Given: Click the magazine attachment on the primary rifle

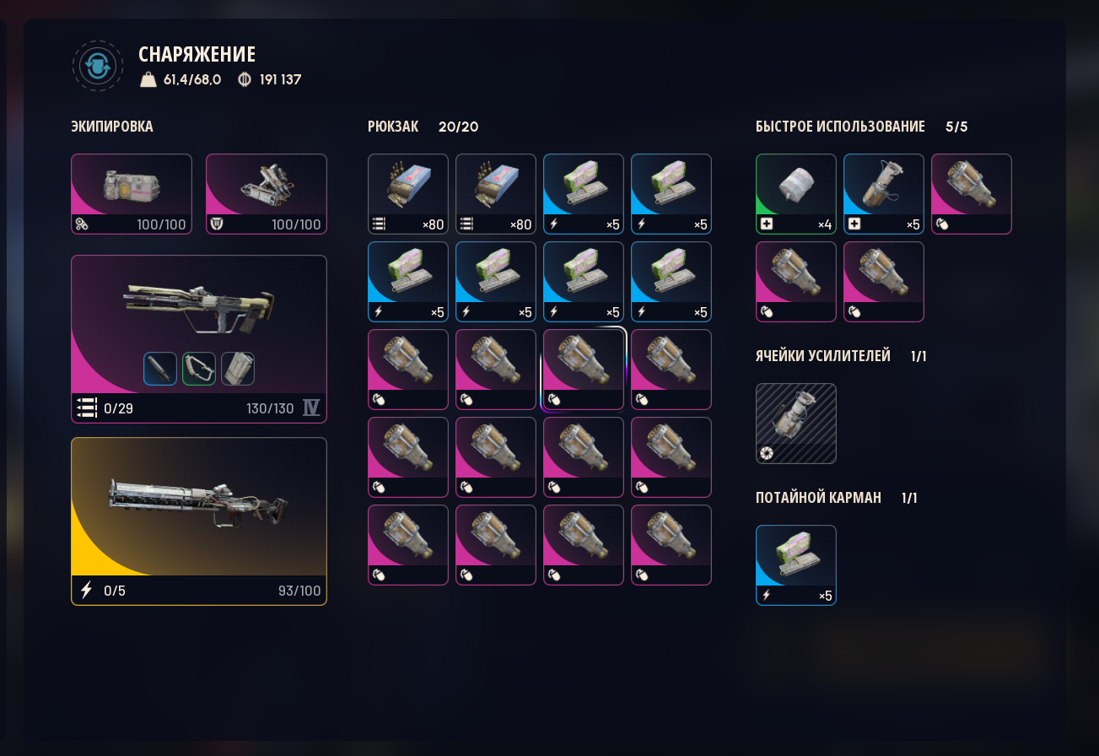Looking at the screenshot, I should (x=238, y=369).
